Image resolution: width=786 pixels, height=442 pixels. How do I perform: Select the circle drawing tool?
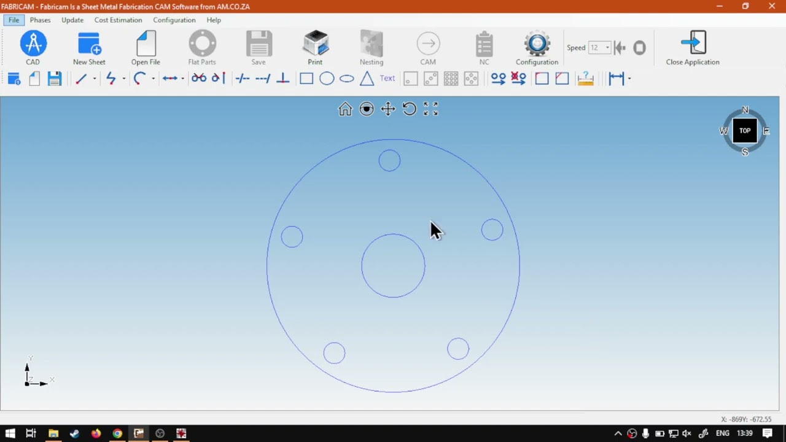[x=327, y=79]
